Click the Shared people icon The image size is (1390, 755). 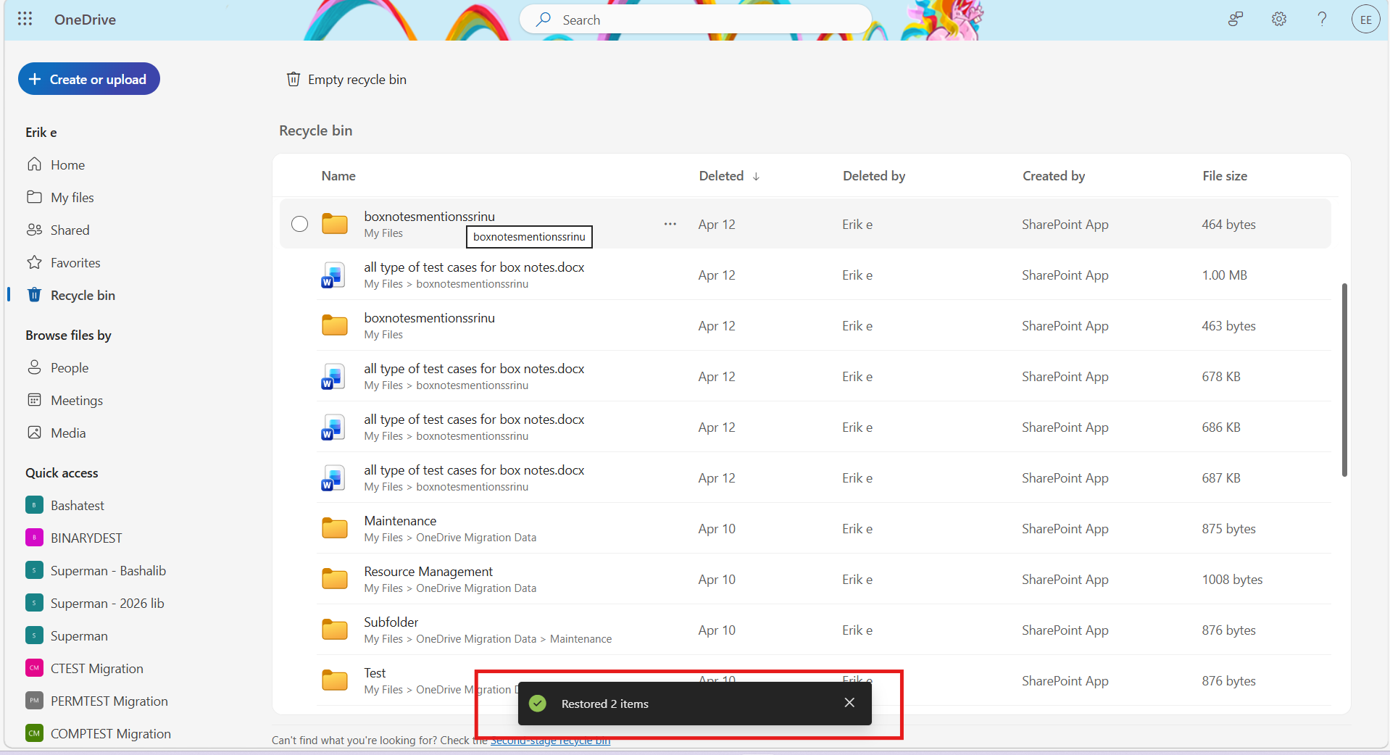coord(34,230)
